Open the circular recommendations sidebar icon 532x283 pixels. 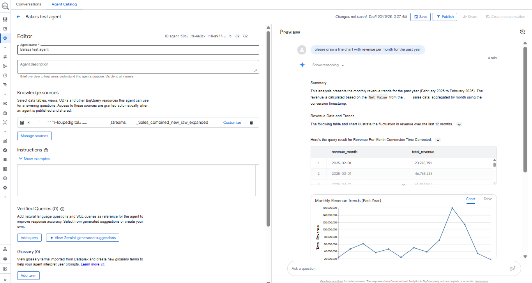tap(5, 178)
